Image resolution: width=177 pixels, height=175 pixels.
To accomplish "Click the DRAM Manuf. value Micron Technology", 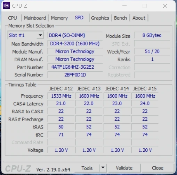I will pos(75,59).
